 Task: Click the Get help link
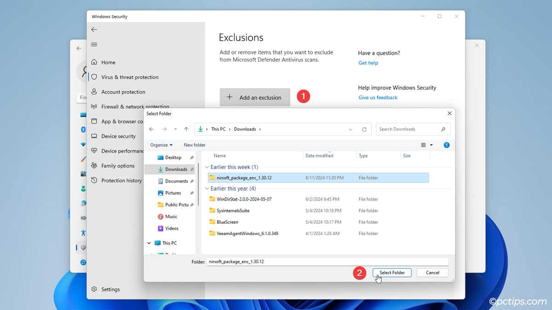click(x=368, y=63)
